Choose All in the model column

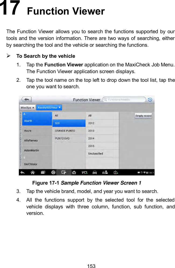coord(69,116)
